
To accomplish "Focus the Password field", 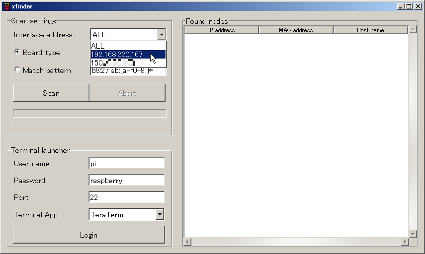I will (127, 180).
